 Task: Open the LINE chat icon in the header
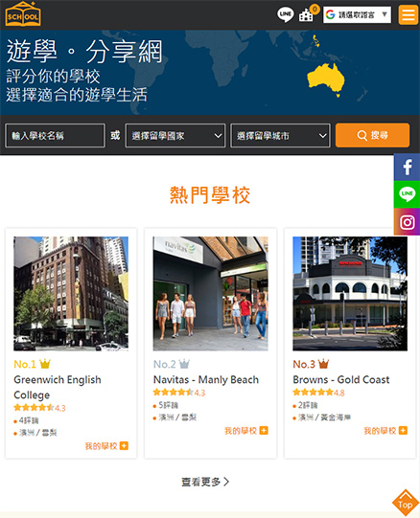point(285,14)
